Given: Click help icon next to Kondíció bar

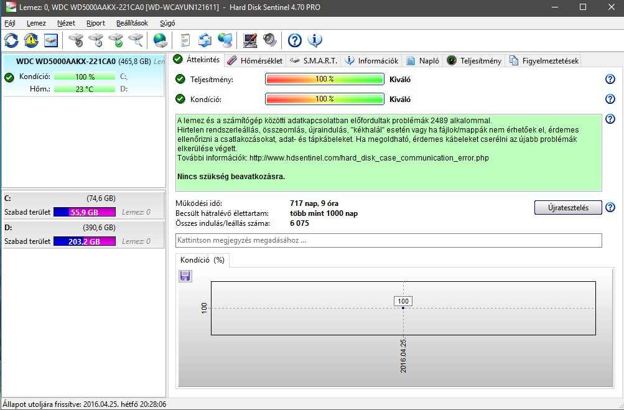Looking at the screenshot, I should (610, 99).
